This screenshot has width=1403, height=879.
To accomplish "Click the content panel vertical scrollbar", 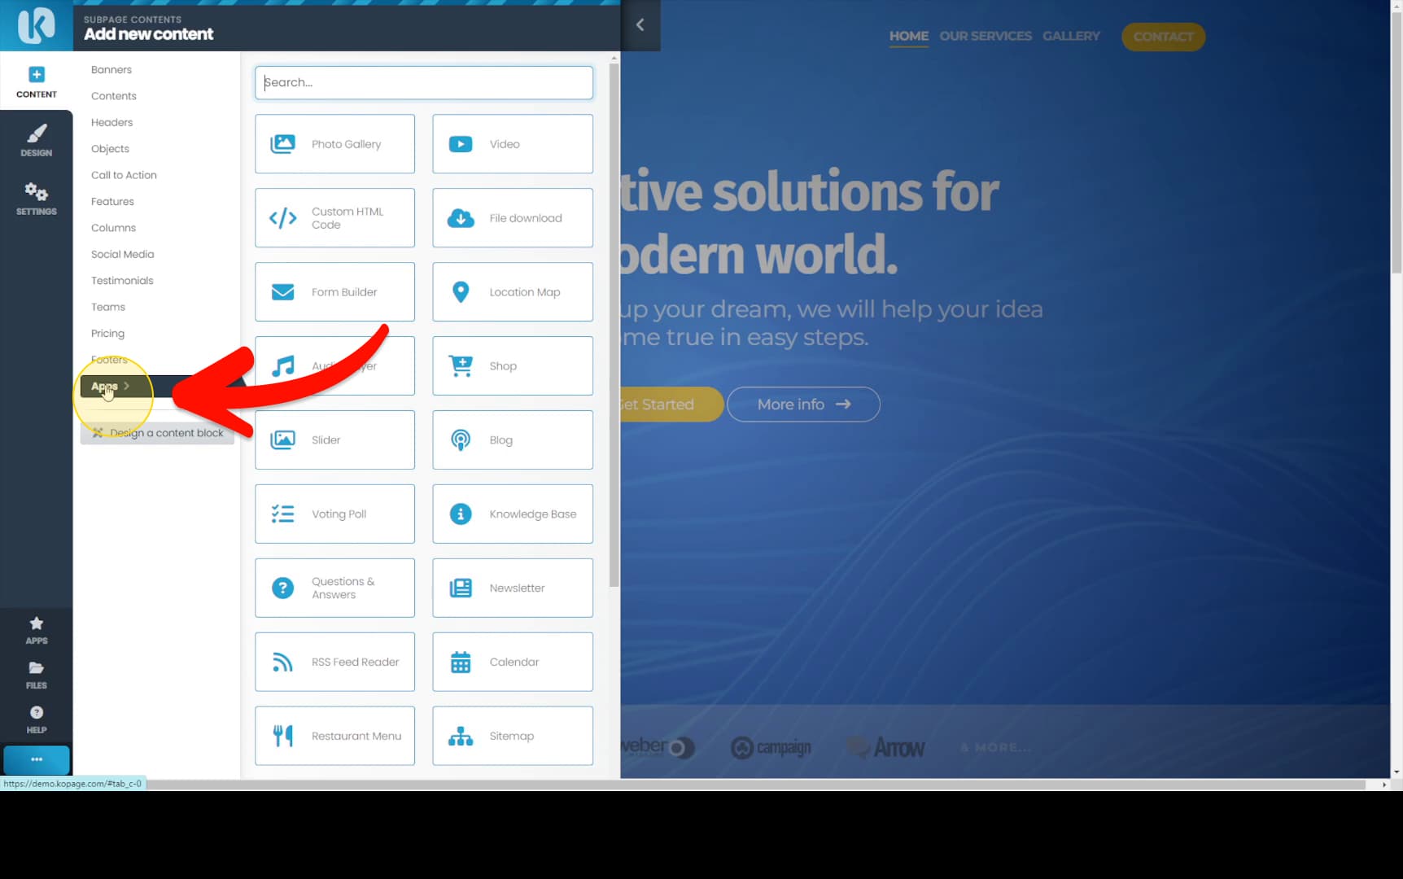I will [x=614, y=326].
